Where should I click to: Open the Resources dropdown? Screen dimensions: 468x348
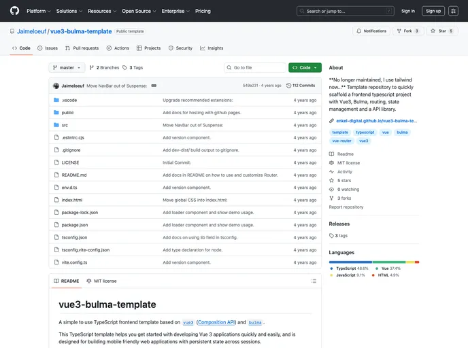tap(102, 11)
